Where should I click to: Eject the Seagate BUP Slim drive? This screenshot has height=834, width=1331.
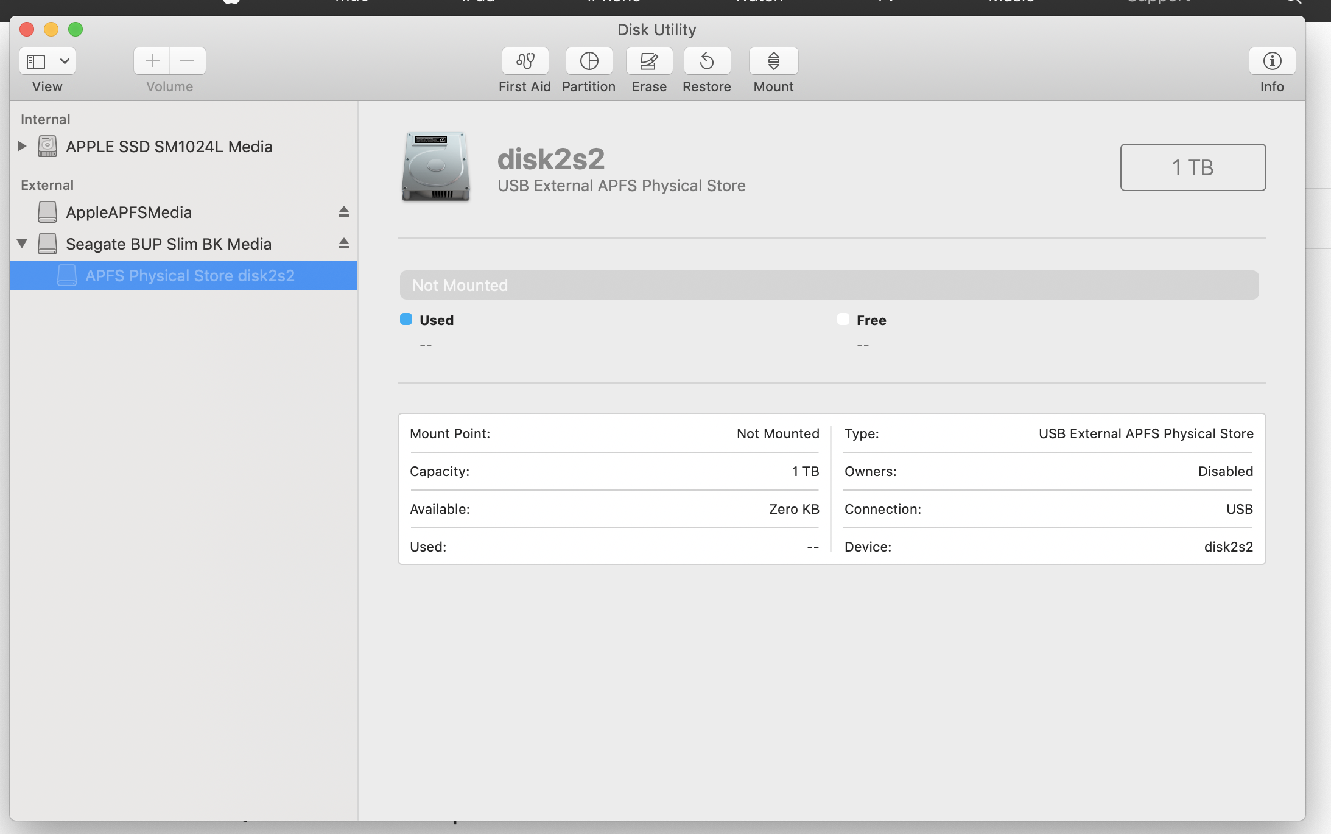pos(344,244)
